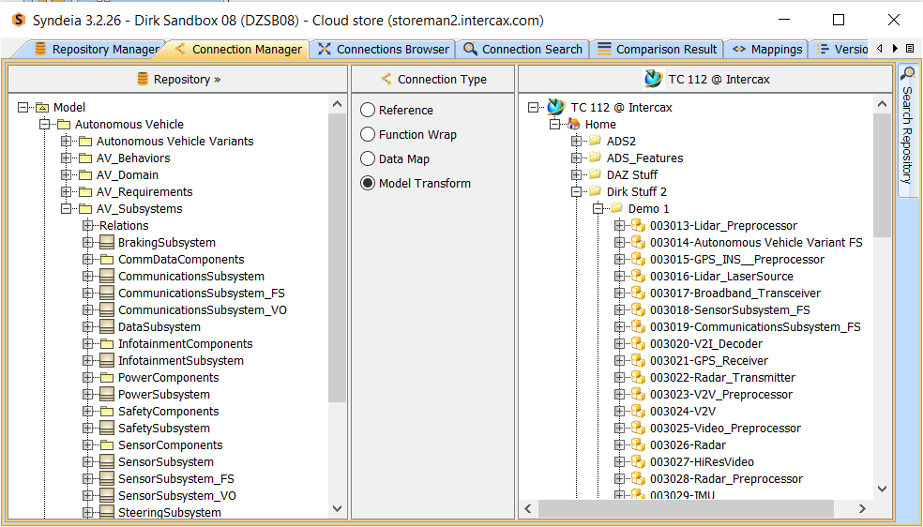Click the Repository database header icon

143,79
